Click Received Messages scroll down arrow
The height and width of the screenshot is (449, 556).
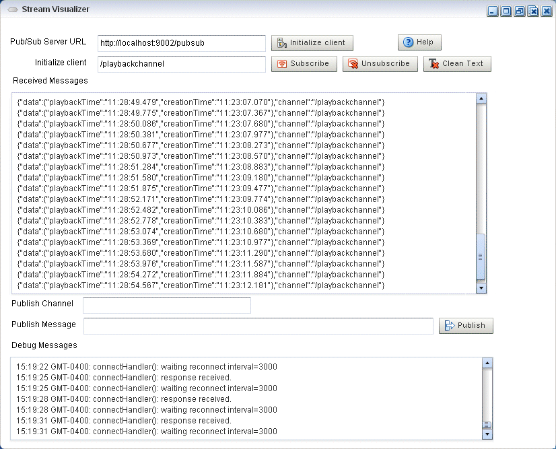(x=481, y=288)
